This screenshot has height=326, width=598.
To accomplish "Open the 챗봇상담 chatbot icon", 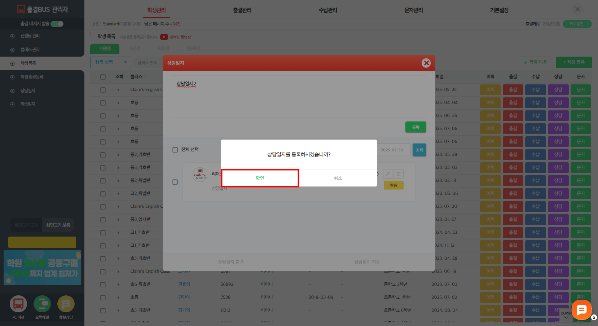I will coord(66,304).
